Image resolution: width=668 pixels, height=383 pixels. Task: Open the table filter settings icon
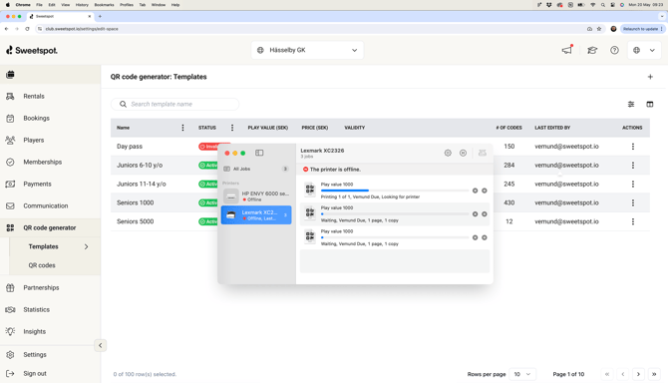(x=631, y=104)
